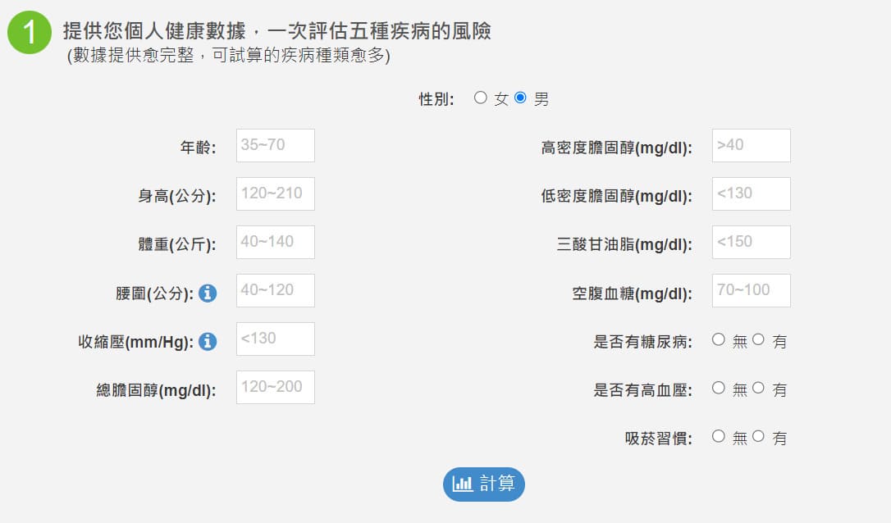Click info icon next to 腰圍(公分)
The width and height of the screenshot is (891, 523).
[208, 293]
